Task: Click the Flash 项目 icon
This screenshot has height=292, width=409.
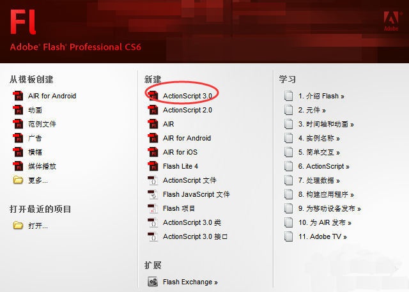Action: pyautogui.click(x=153, y=208)
